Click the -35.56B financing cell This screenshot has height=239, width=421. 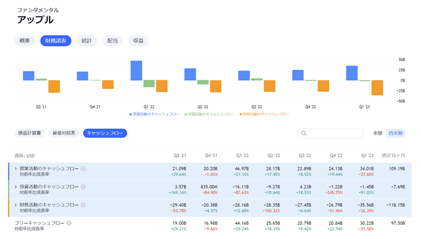tap(365, 205)
